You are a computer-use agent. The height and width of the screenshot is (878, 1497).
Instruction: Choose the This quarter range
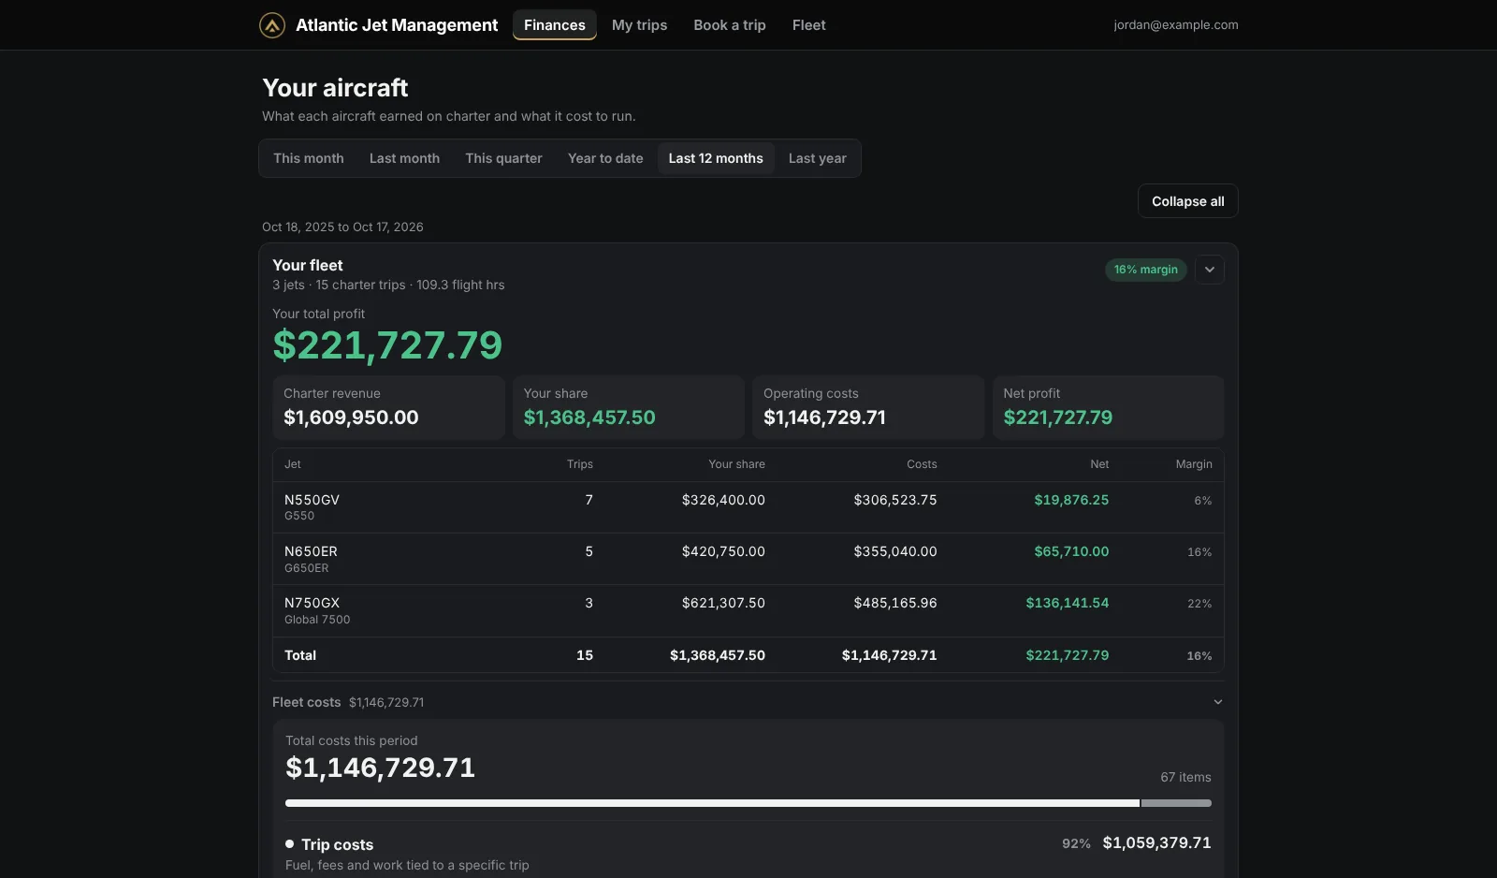point(503,158)
